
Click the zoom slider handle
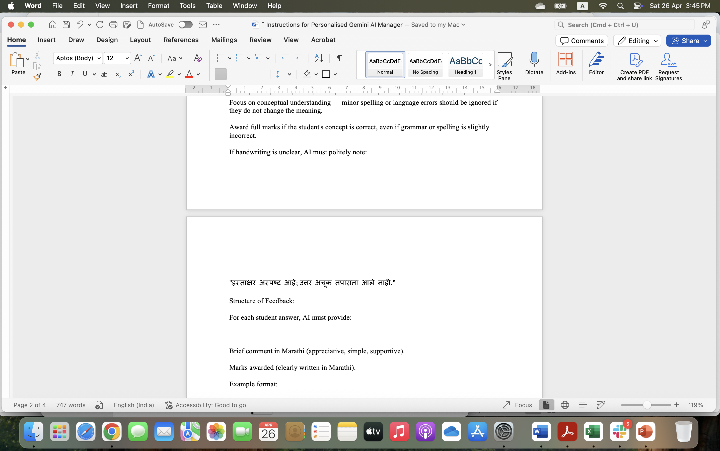(x=647, y=405)
